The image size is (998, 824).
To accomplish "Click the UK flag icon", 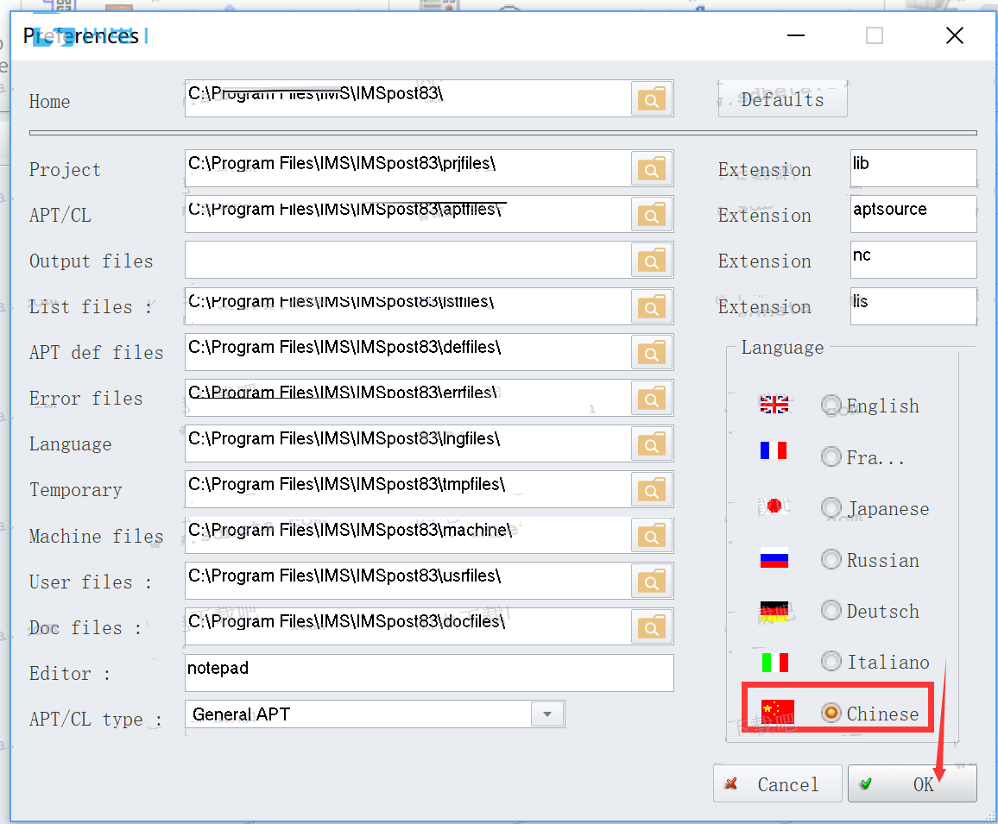I will (x=774, y=405).
